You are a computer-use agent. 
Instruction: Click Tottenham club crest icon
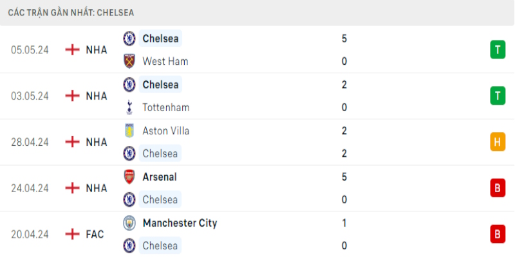click(129, 107)
